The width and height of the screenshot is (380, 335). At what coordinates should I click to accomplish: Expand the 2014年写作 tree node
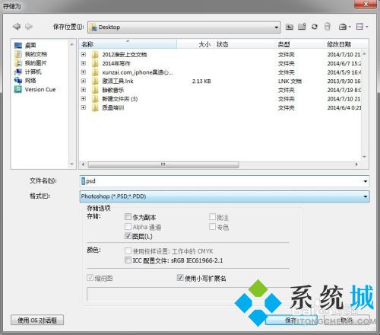pos(84,63)
